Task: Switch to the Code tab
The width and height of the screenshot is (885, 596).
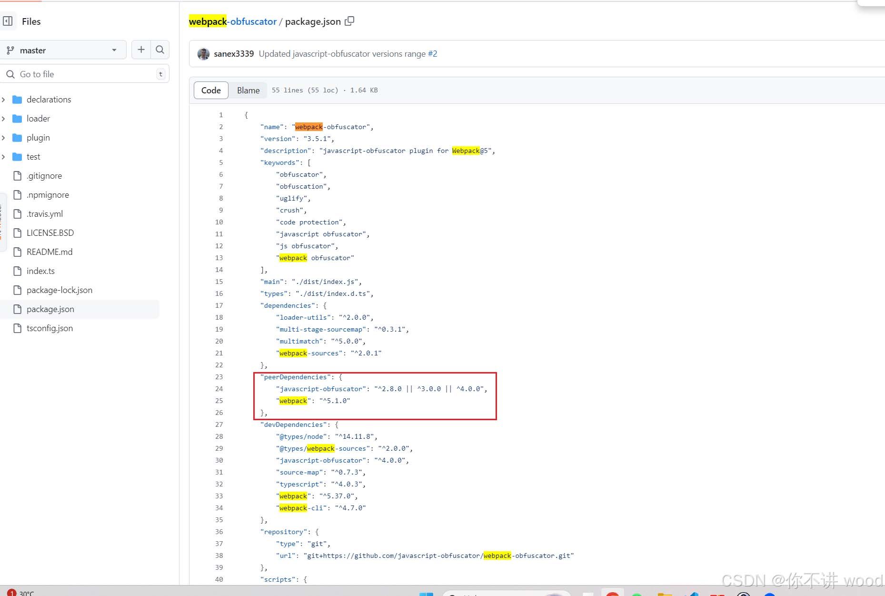Action: coord(211,90)
